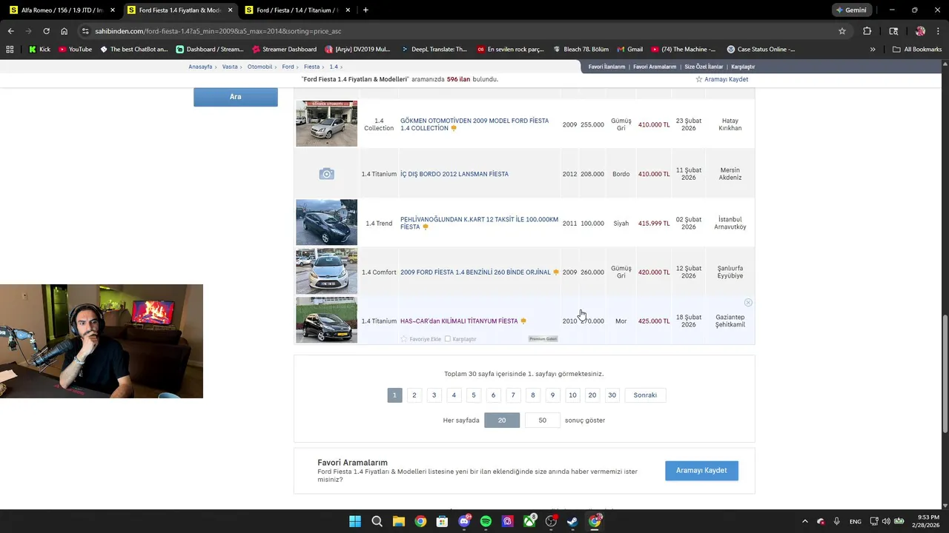Go to results page 2
The image size is (949, 533).
point(414,395)
